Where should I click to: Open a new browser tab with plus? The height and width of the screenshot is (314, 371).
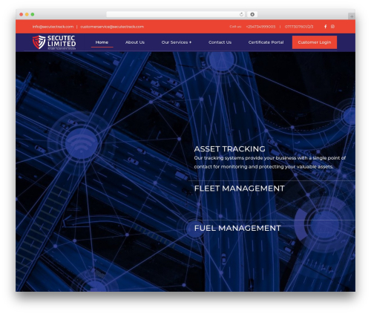[x=352, y=16]
